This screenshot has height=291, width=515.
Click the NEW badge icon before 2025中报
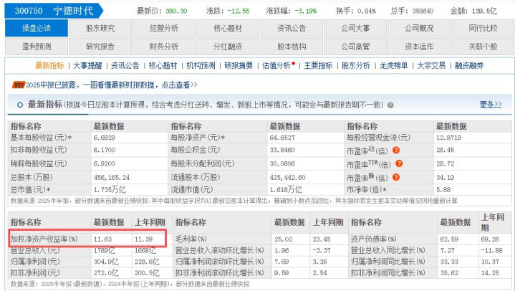tap(19, 85)
